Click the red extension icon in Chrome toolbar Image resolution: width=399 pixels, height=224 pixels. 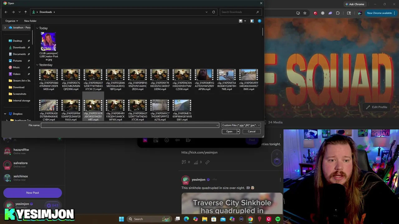pyautogui.click(x=315, y=13)
